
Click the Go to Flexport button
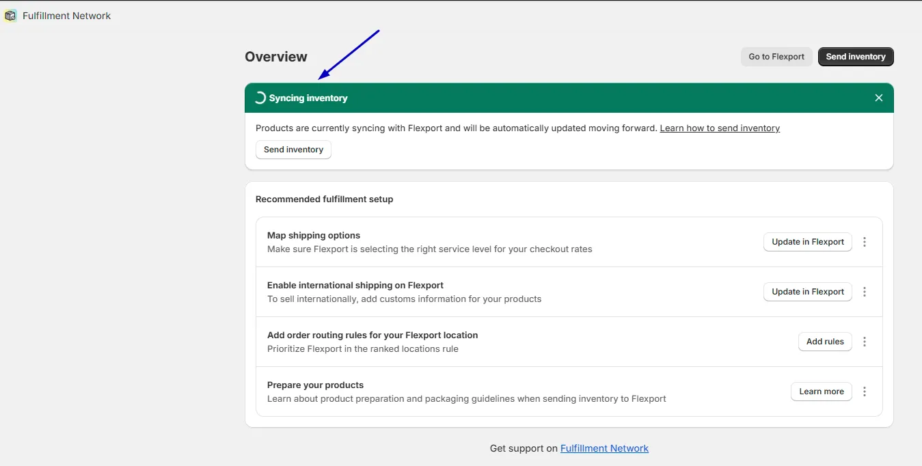tap(776, 57)
